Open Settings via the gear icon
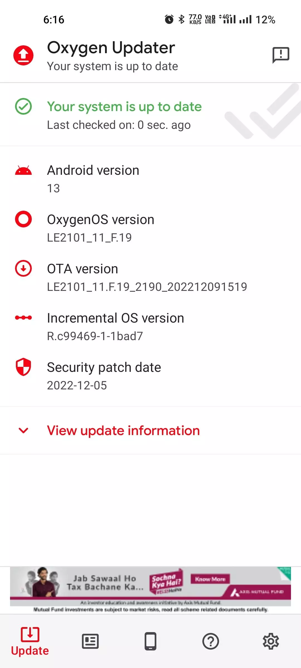Viewport: 301px width, 668px height. click(271, 641)
